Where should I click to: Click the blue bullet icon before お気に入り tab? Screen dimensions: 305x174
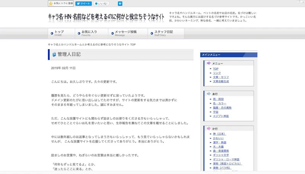(x=79, y=33)
